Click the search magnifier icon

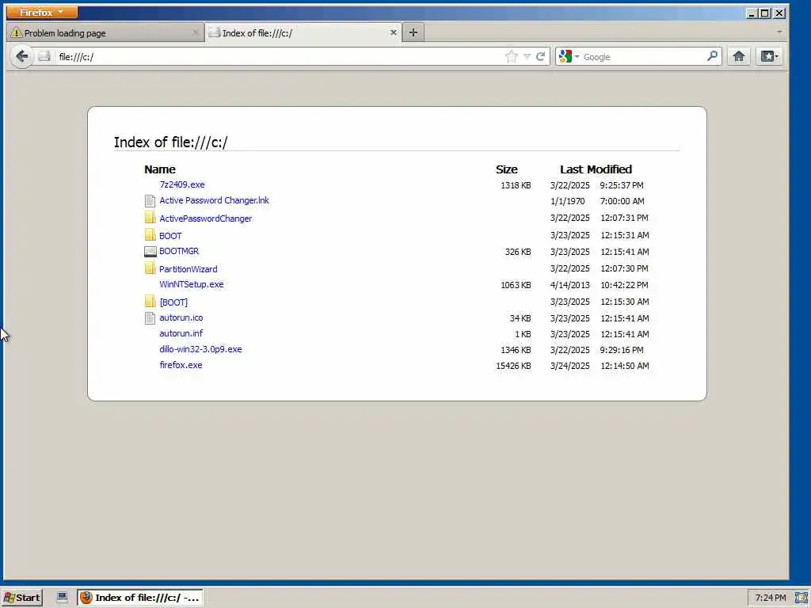point(712,56)
